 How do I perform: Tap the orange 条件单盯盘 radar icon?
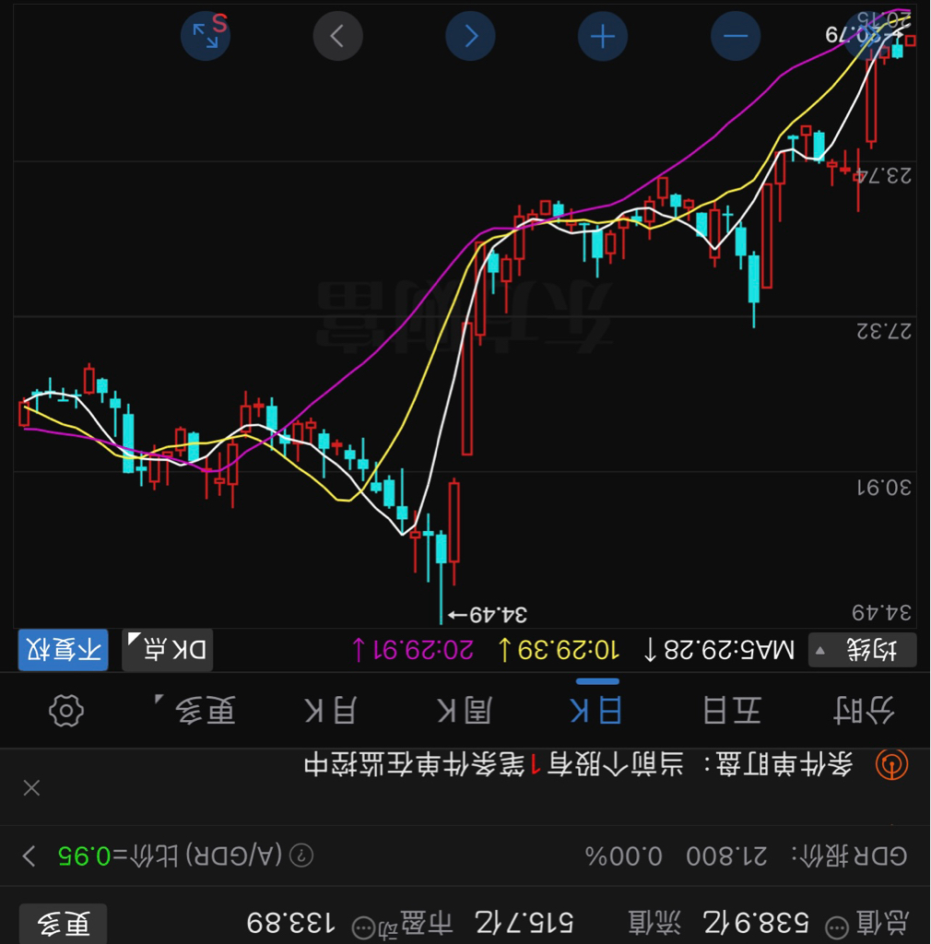click(891, 764)
